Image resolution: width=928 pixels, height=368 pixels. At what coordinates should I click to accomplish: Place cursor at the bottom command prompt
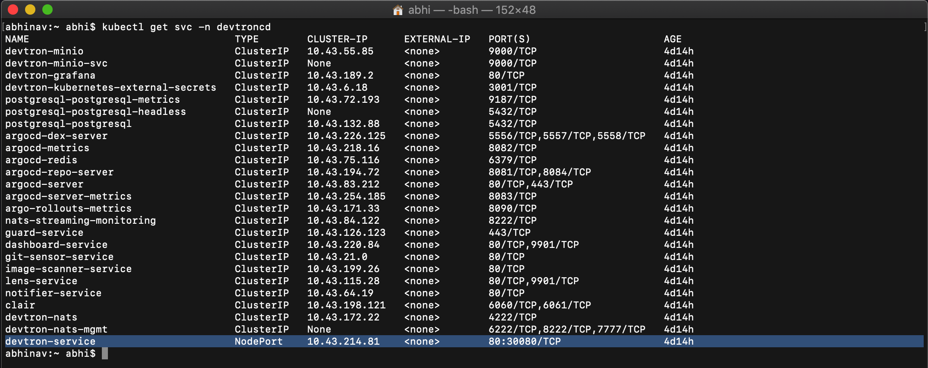point(105,353)
